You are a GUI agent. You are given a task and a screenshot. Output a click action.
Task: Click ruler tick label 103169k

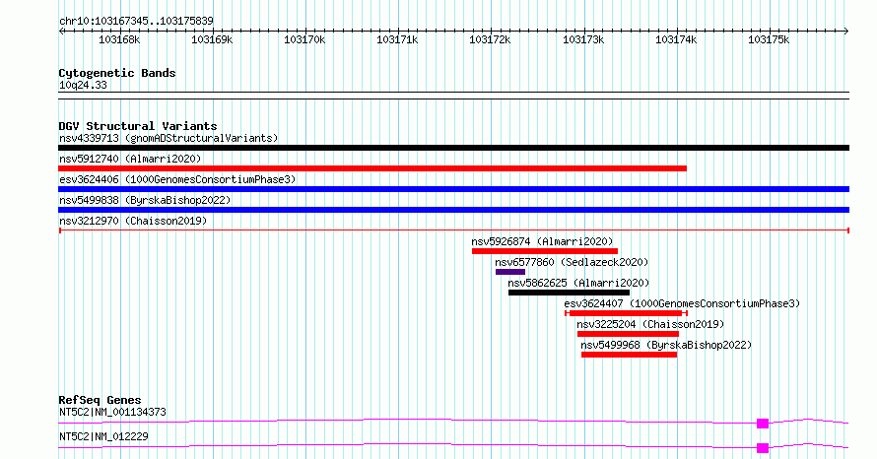pyautogui.click(x=212, y=39)
